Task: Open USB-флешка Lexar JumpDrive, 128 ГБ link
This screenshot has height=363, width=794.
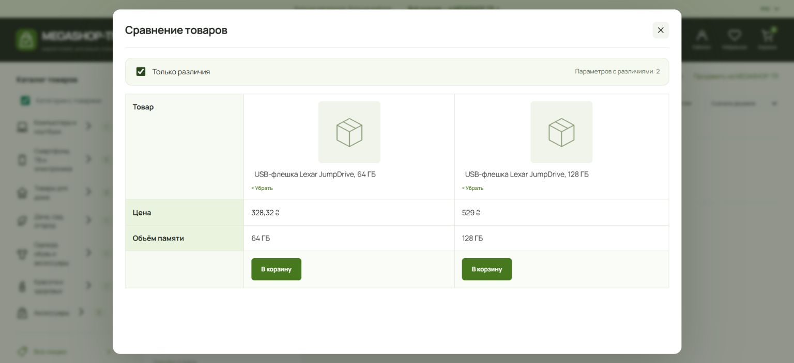Action: click(x=527, y=175)
